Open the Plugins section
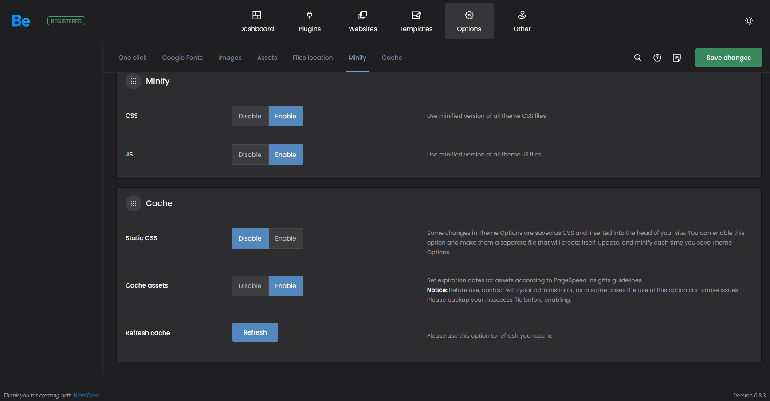The width and height of the screenshot is (770, 401). 309,21
